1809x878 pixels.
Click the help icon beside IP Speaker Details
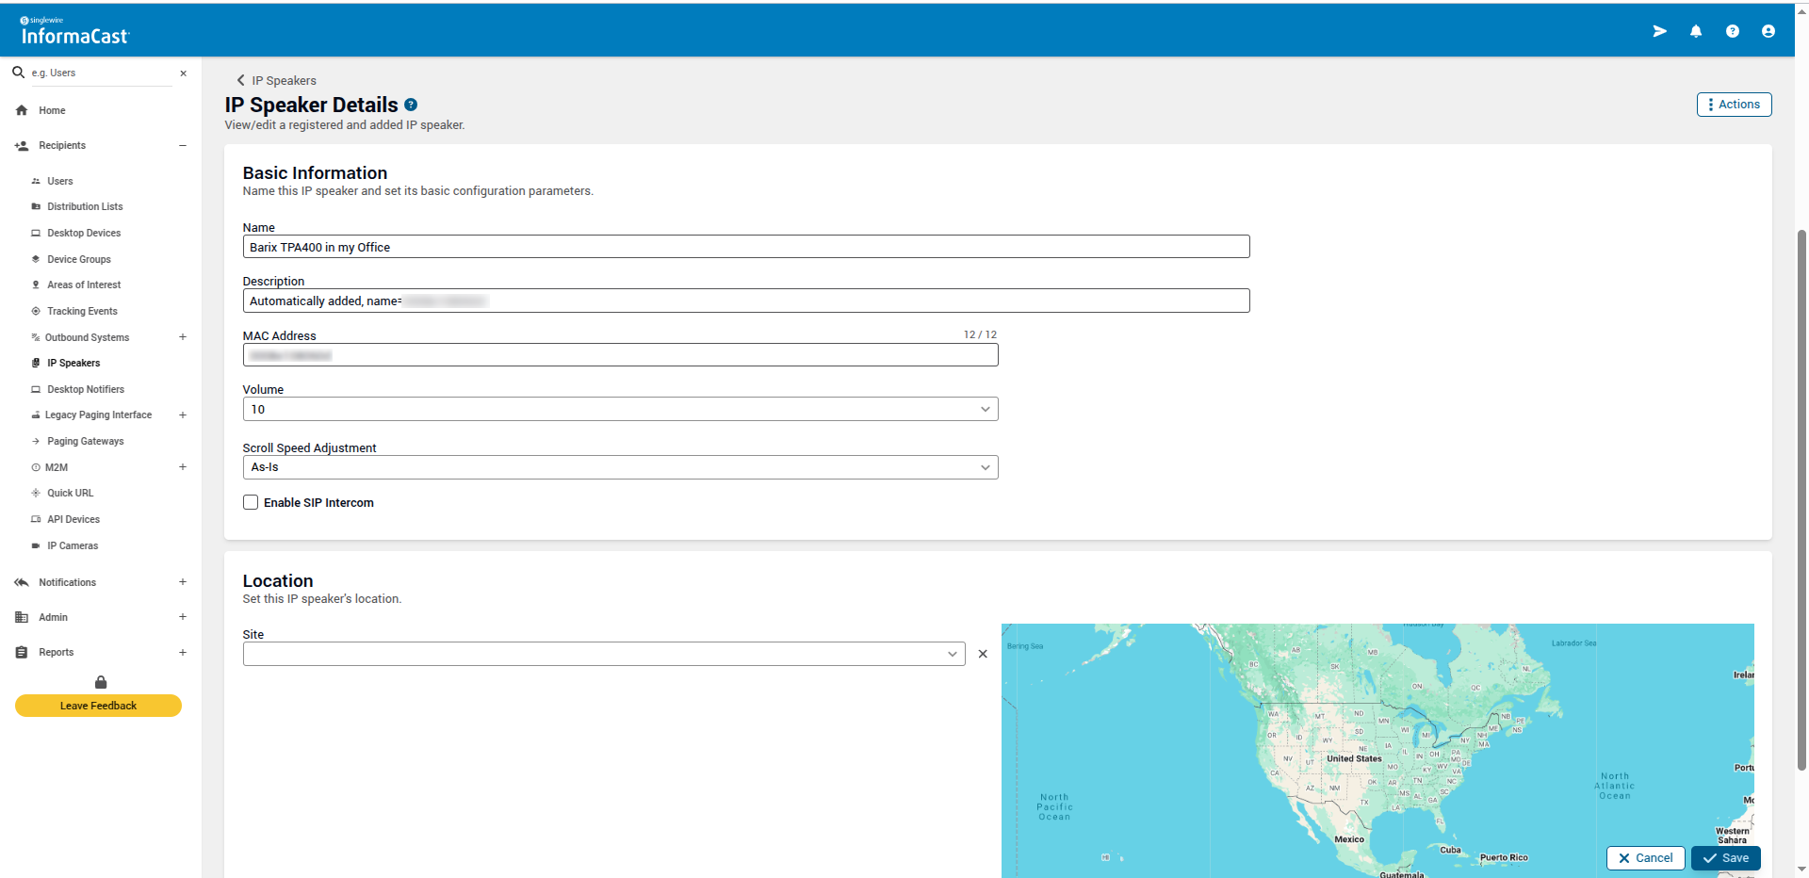[411, 105]
